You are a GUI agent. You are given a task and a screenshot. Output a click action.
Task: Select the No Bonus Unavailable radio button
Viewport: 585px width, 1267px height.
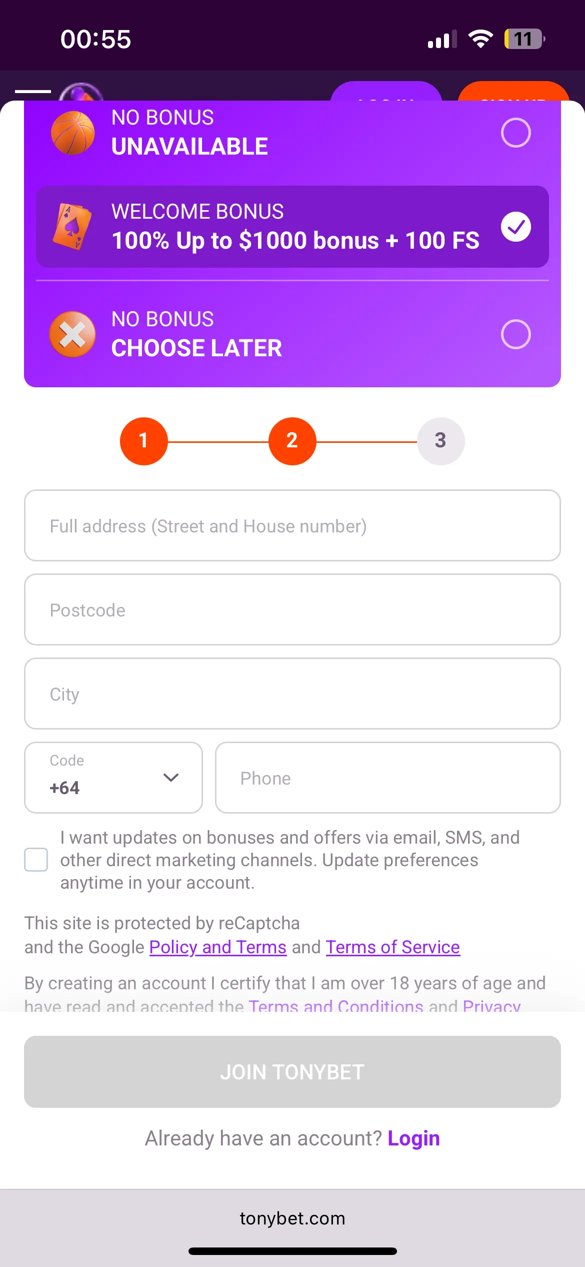(x=515, y=133)
